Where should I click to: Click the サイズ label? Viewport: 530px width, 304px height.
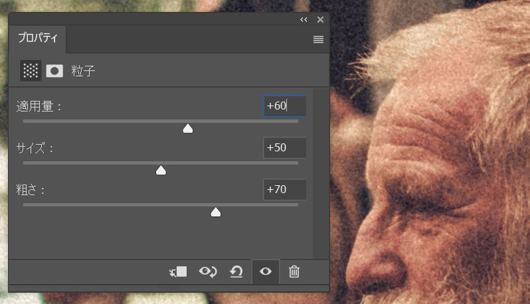[x=35, y=148]
